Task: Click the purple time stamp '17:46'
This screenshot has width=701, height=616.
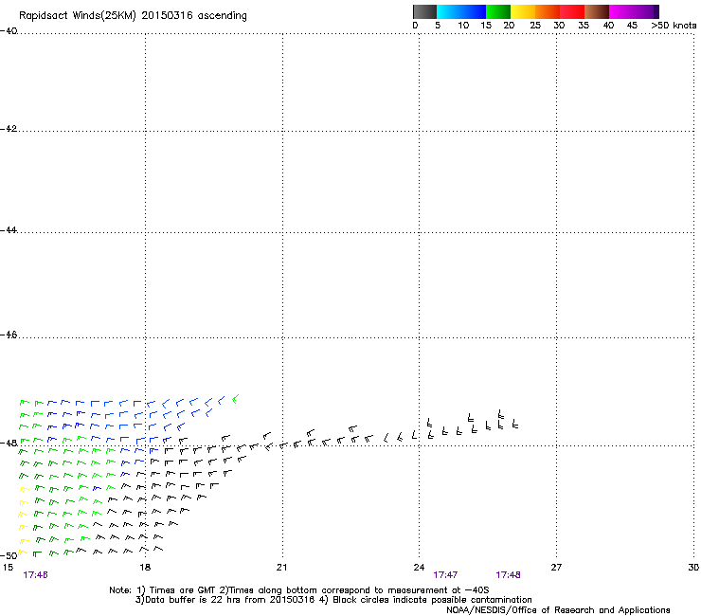Action: (35, 575)
